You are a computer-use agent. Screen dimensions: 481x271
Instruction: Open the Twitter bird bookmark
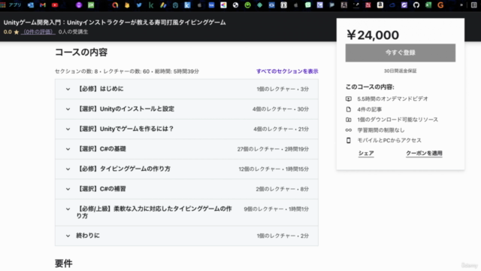[x=139, y=5]
